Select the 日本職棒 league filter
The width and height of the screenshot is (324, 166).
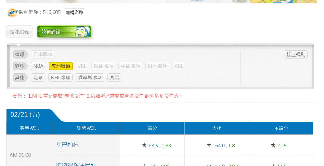point(43,55)
